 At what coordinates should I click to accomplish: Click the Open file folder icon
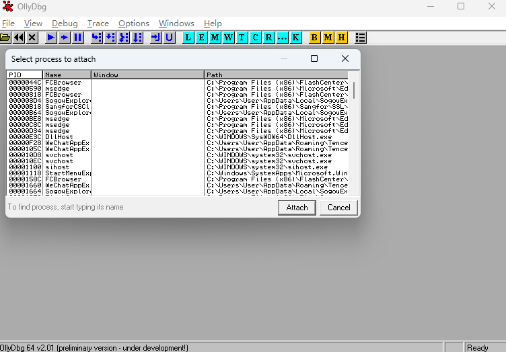5,38
